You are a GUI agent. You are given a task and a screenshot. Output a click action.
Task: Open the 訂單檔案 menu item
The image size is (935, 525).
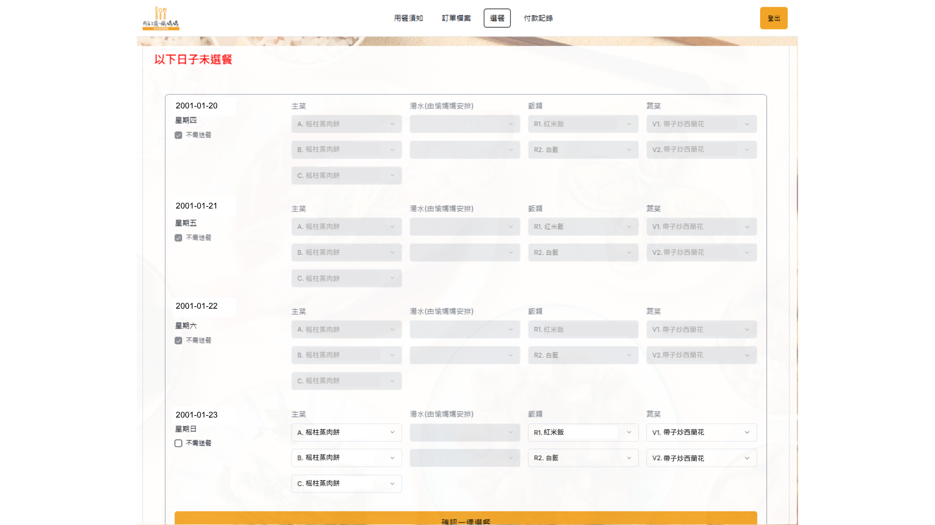456,18
